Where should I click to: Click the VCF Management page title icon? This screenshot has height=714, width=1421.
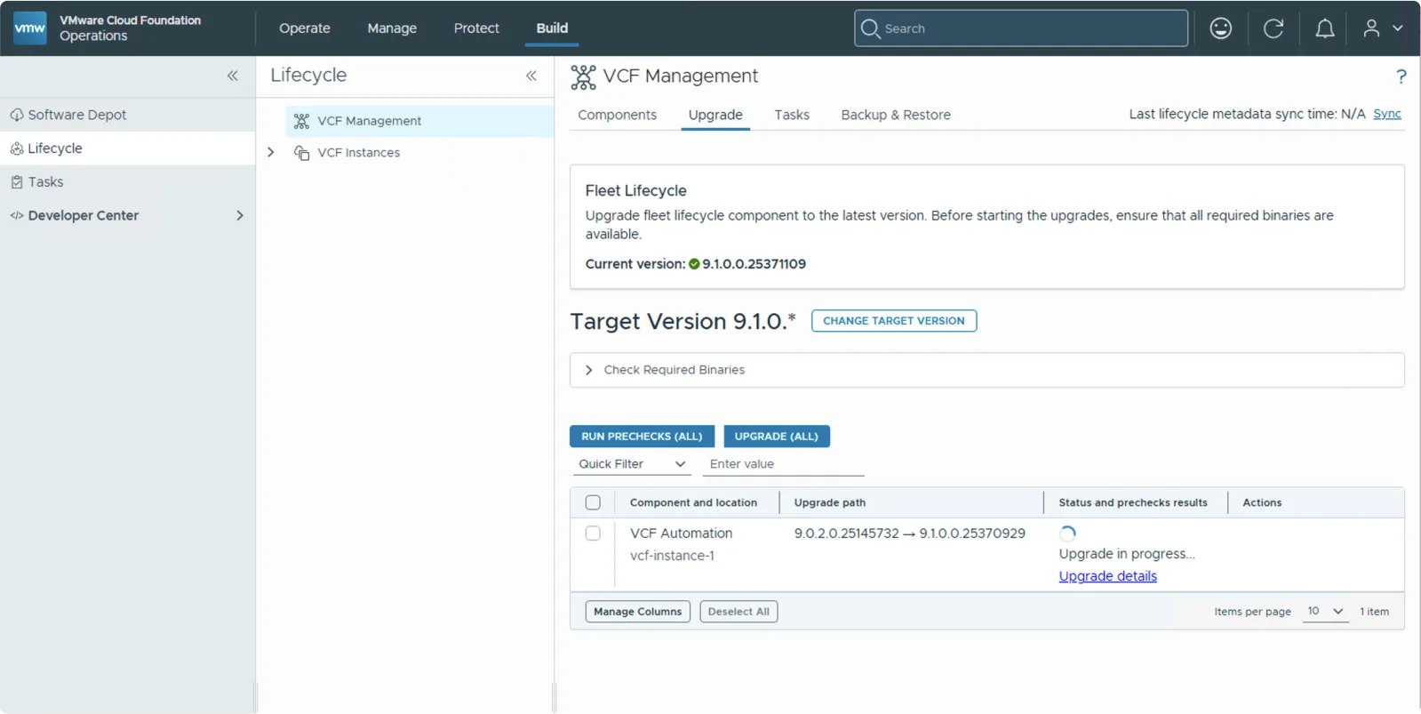(x=583, y=77)
